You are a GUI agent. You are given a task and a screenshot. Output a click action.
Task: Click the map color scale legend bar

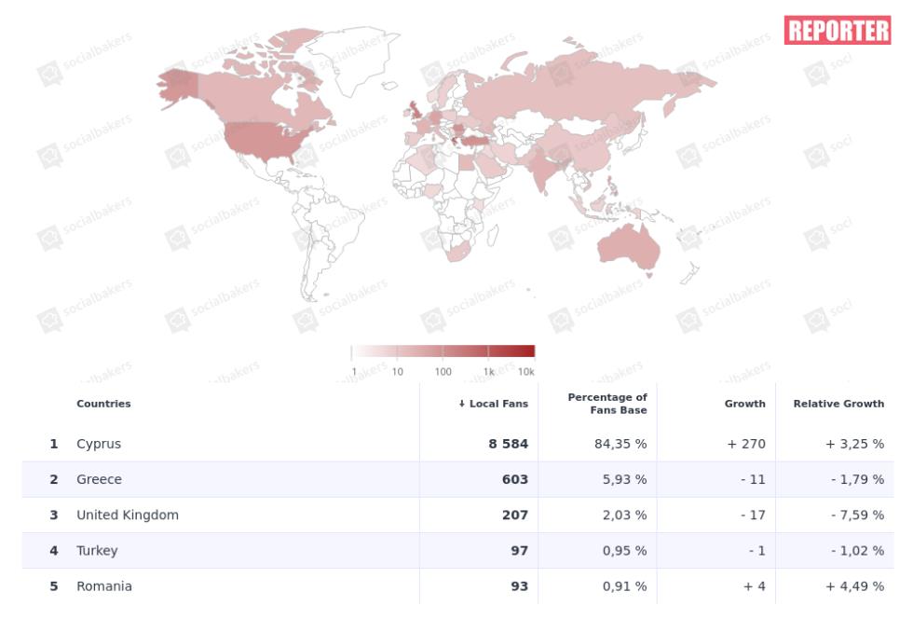pyautogui.click(x=443, y=351)
